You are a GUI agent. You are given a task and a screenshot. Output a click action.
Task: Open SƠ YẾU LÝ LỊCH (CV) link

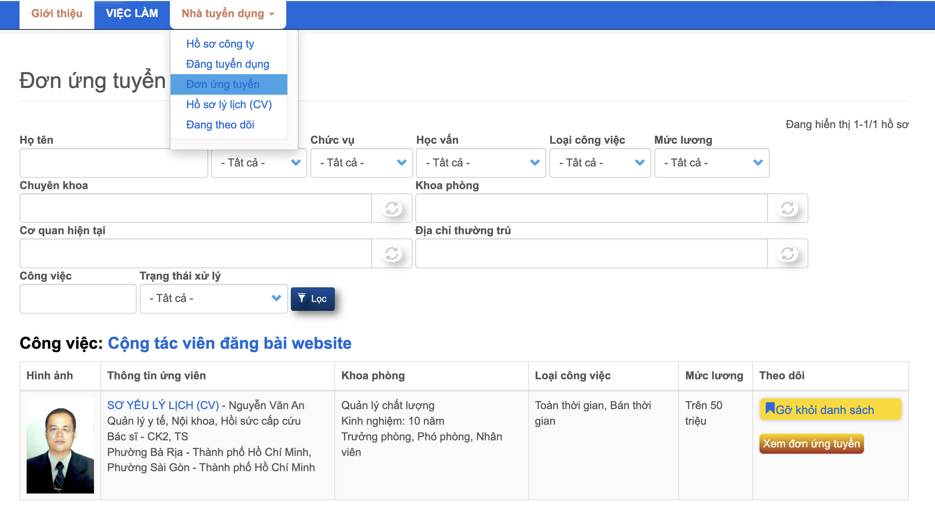tap(163, 405)
